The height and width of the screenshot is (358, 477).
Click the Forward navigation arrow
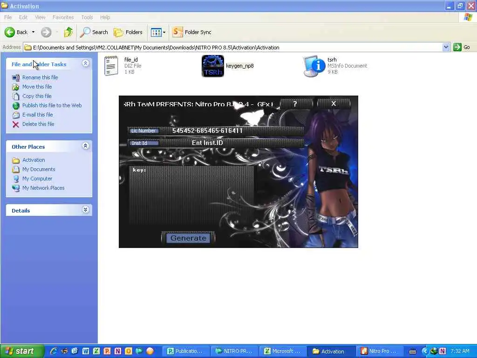pos(46,32)
